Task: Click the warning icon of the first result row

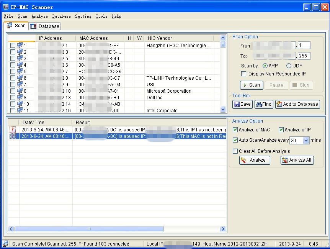Action: 13,129
